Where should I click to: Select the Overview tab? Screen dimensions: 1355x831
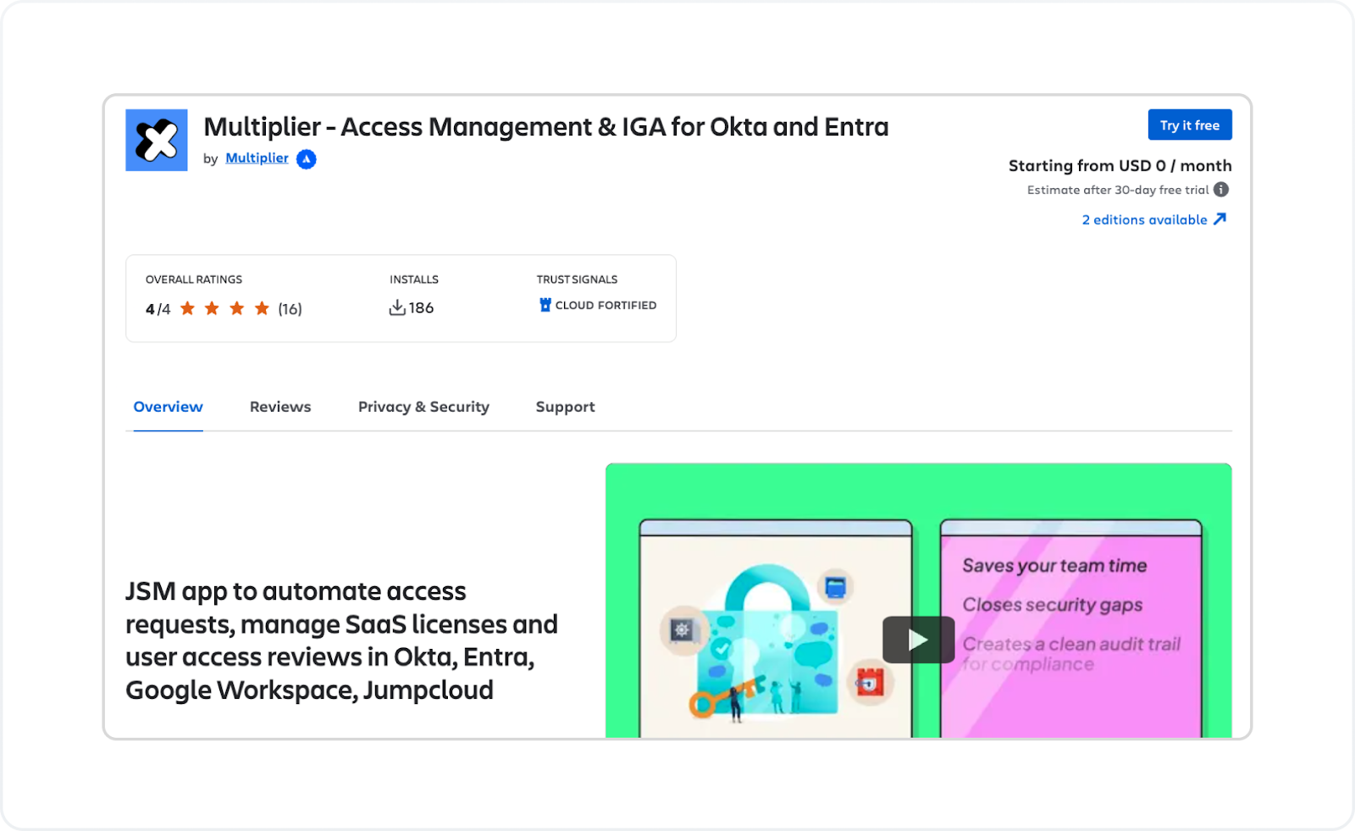tap(167, 407)
